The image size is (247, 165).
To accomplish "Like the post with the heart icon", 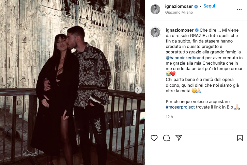I will (x=154, y=138).
